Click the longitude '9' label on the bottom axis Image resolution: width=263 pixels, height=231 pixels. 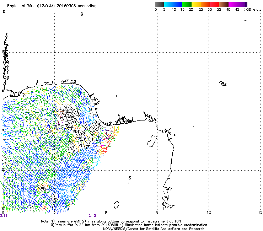(x=157, y=213)
